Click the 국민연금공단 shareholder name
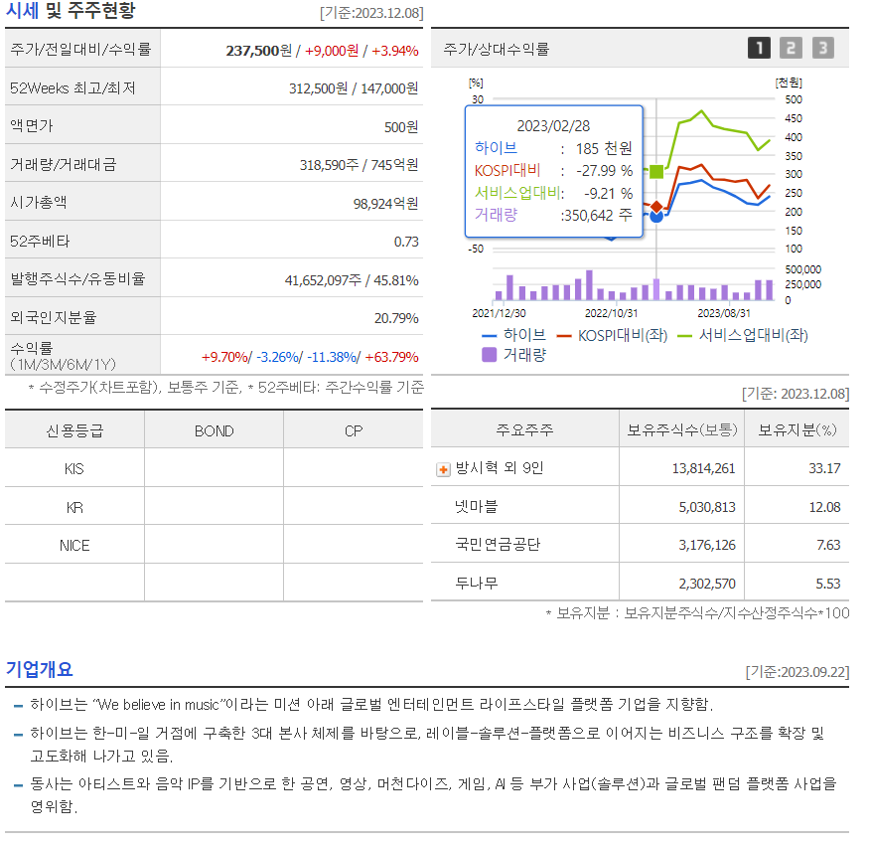 (498, 544)
